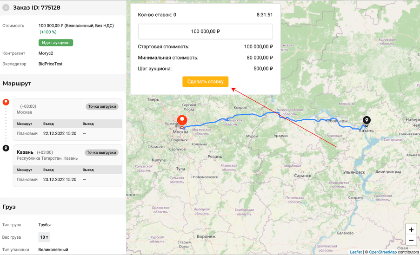Screen dimensions: 420x255
Task: Open the Leaflet link
Action: (x=356, y=252)
